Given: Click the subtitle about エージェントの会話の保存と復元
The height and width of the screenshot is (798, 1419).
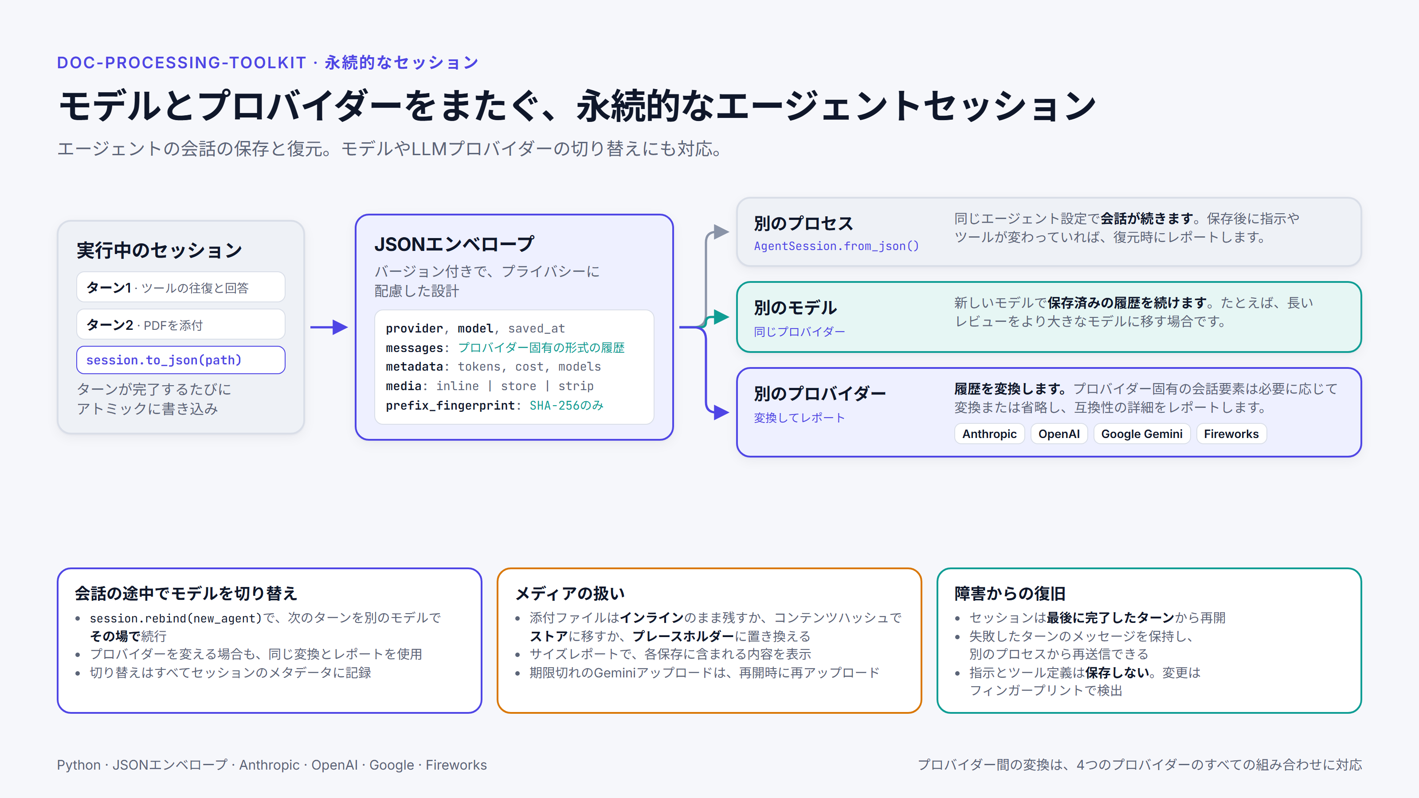Looking at the screenshot, I should [x=390, y=149].
